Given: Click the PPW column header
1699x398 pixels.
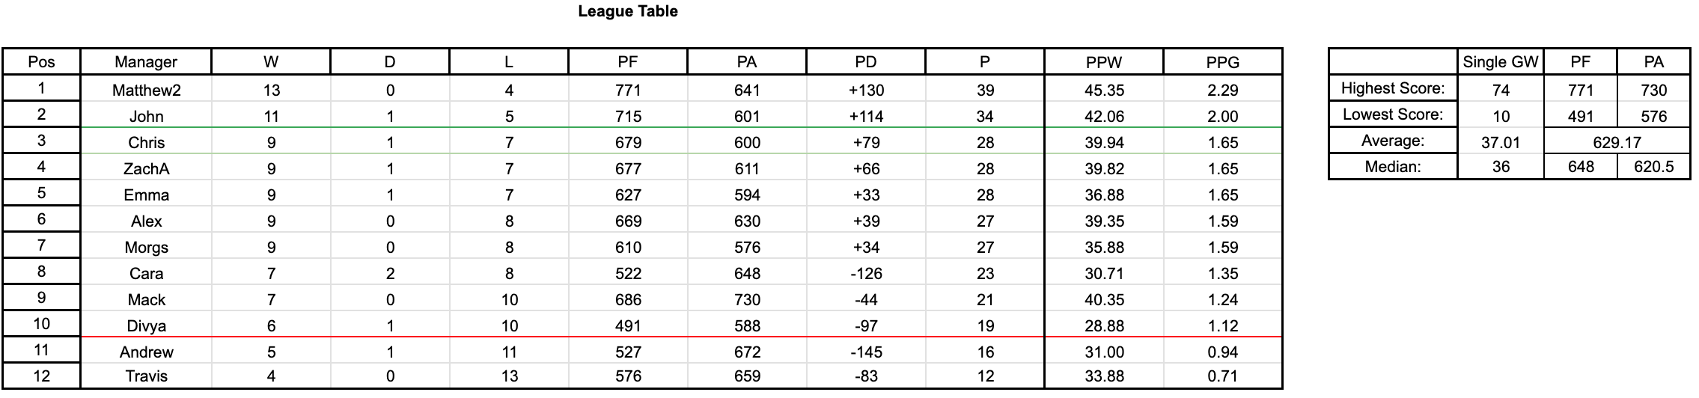Looking at the screenshot, I should click(x=1104, y=62).
